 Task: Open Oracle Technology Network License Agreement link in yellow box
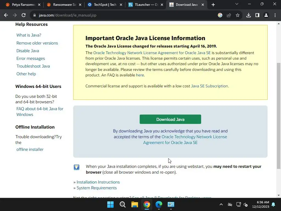(152, 53)
